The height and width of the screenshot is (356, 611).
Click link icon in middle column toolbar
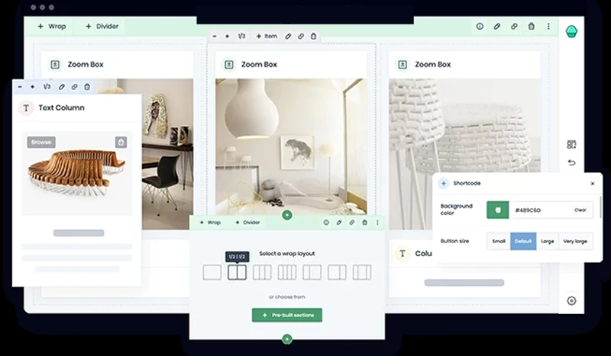tap(301, 36)
